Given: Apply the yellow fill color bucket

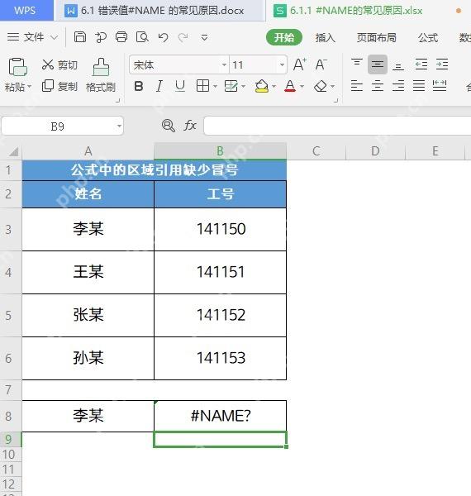Looking at the screenshot, I should pos(261,86).
